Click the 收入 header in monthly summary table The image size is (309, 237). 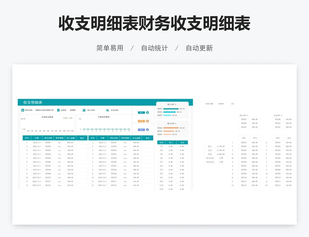pos(171,143)
